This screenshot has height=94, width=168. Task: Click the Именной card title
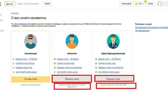tap(72, 54)
